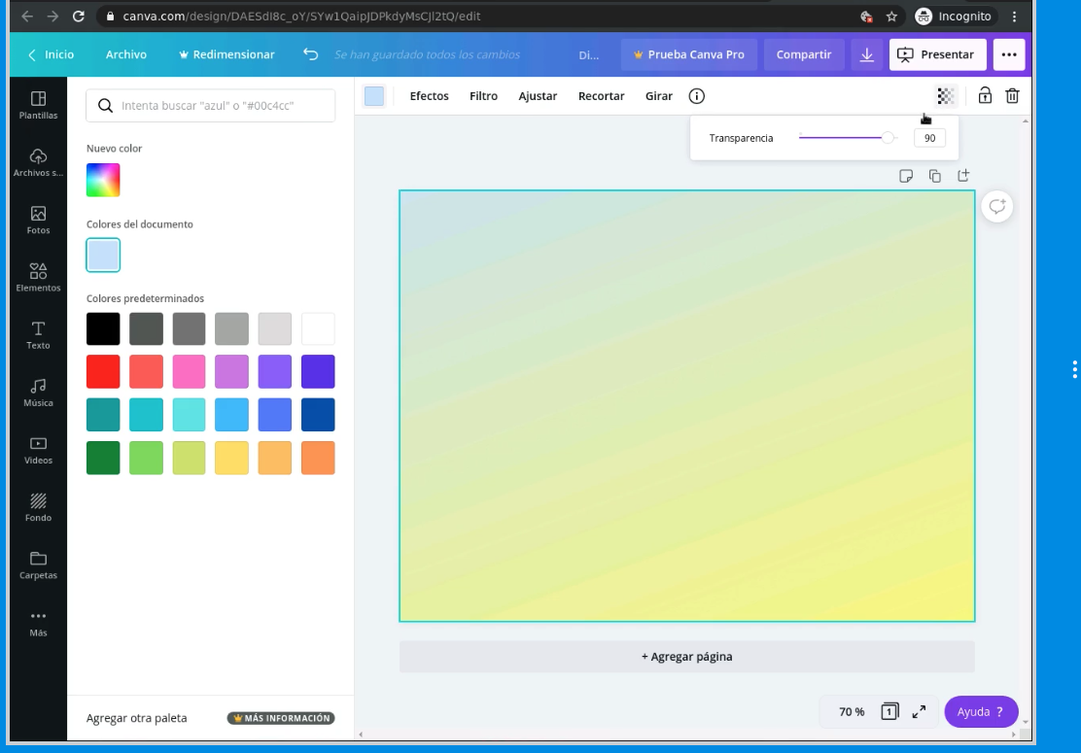Viewport: 1081px width, 753px height.
Task: Click the Presentar button
Action: coord(937,54)
